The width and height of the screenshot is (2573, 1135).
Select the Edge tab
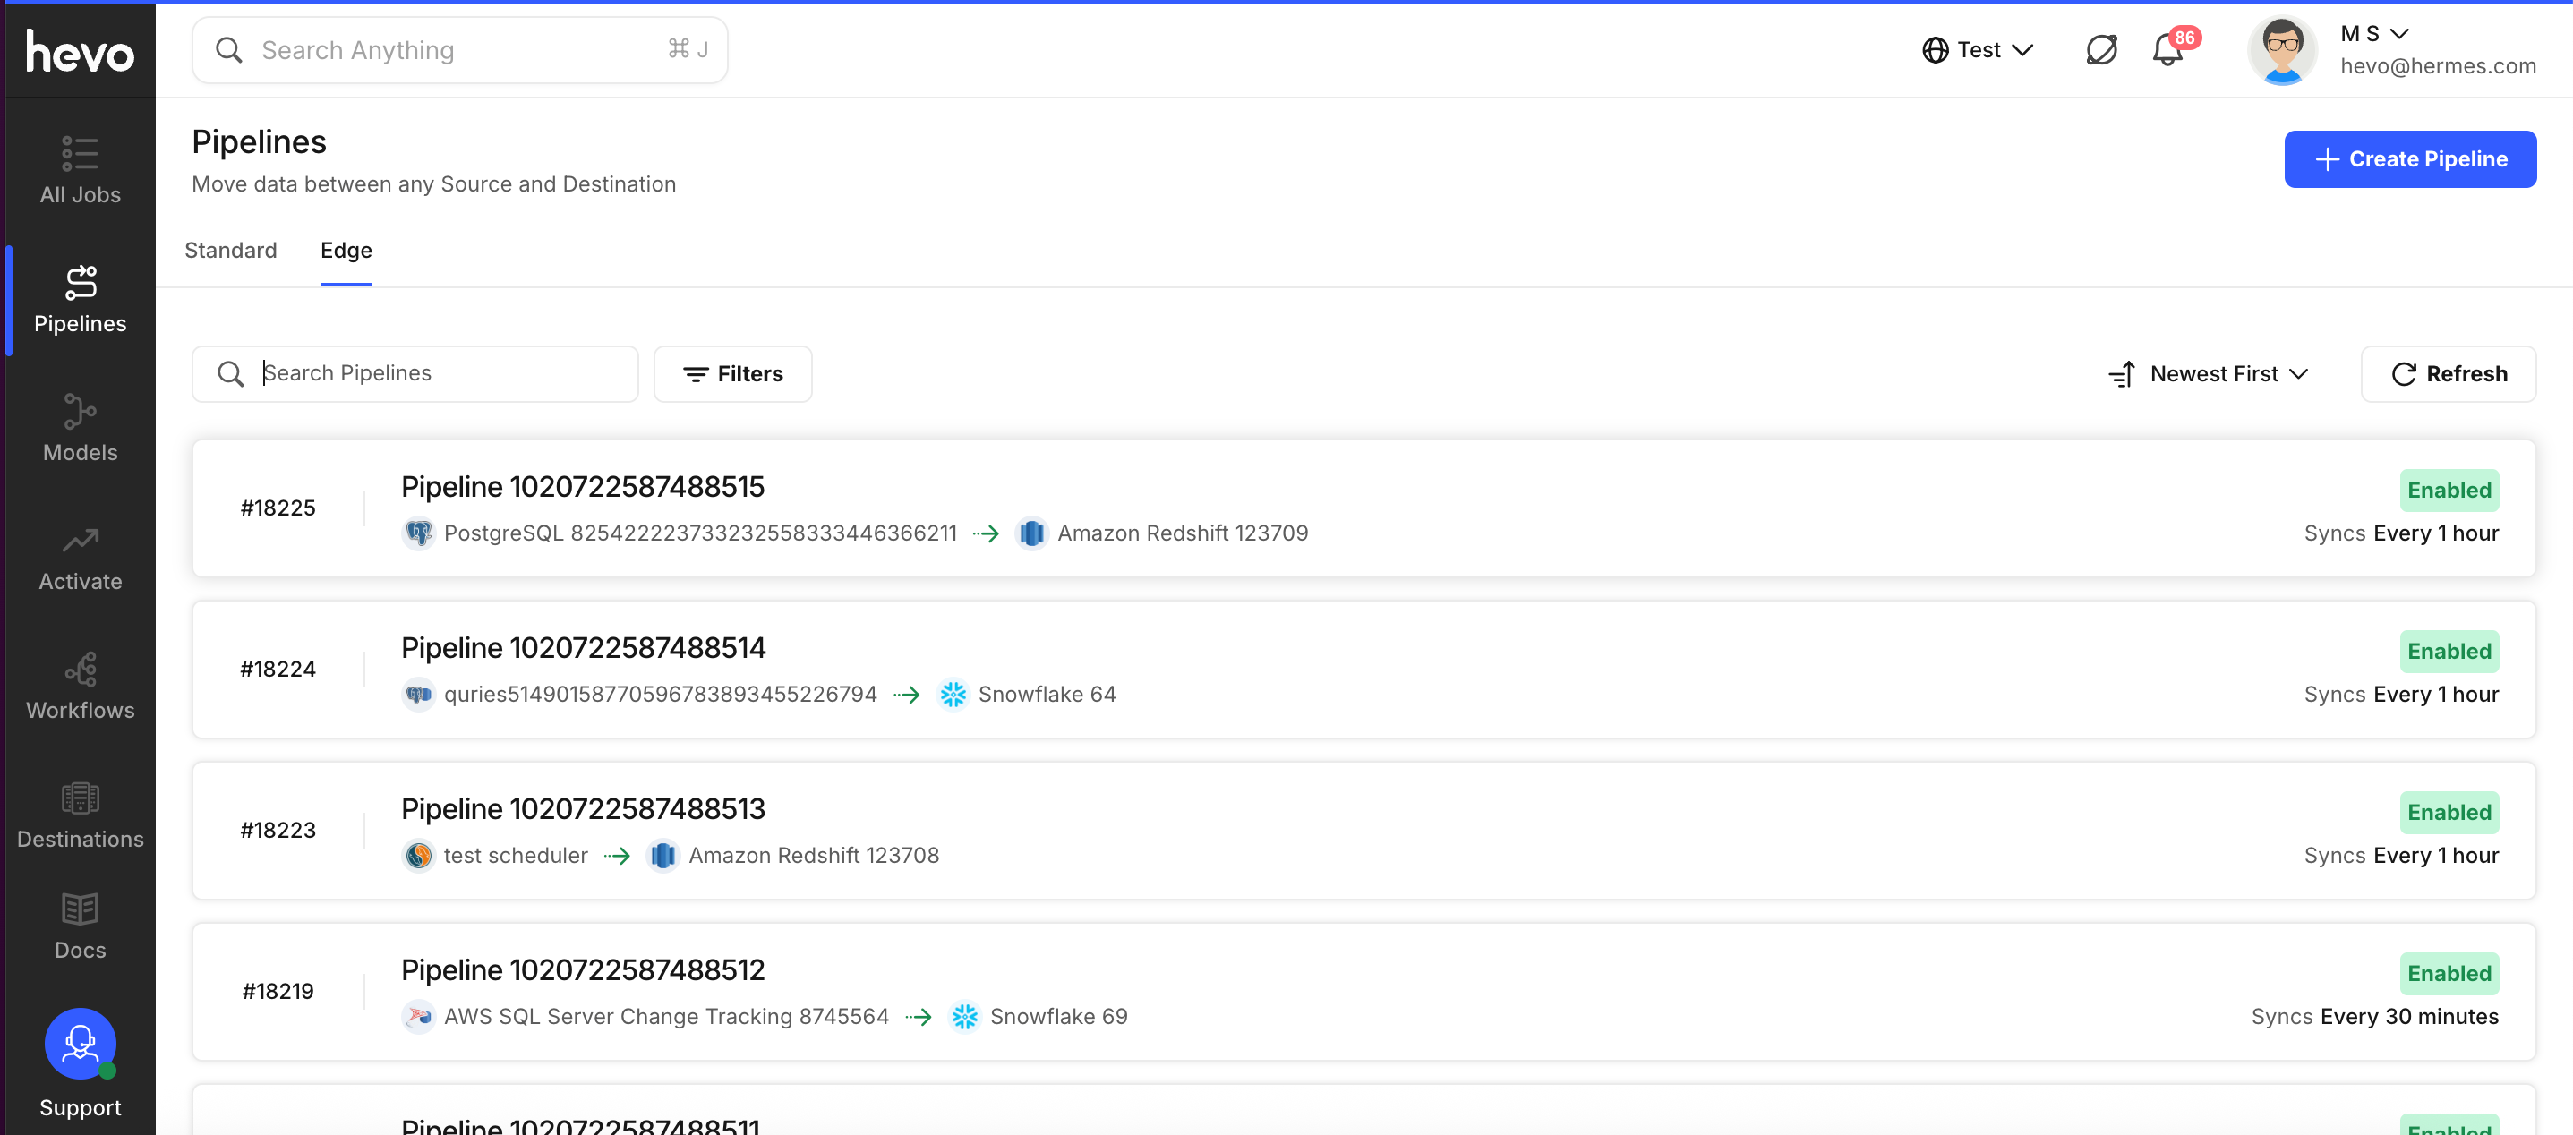[x=346, y=251]
